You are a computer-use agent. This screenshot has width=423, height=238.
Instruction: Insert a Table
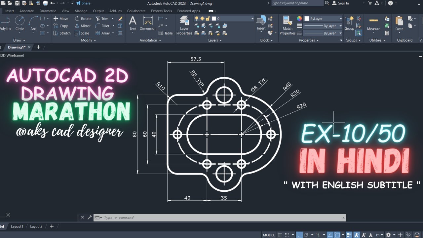click(x=166, y=33)
